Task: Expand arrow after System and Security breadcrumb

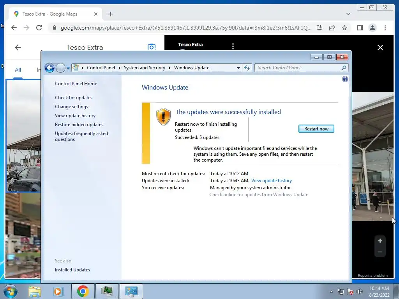Action: tap(170, 68)
